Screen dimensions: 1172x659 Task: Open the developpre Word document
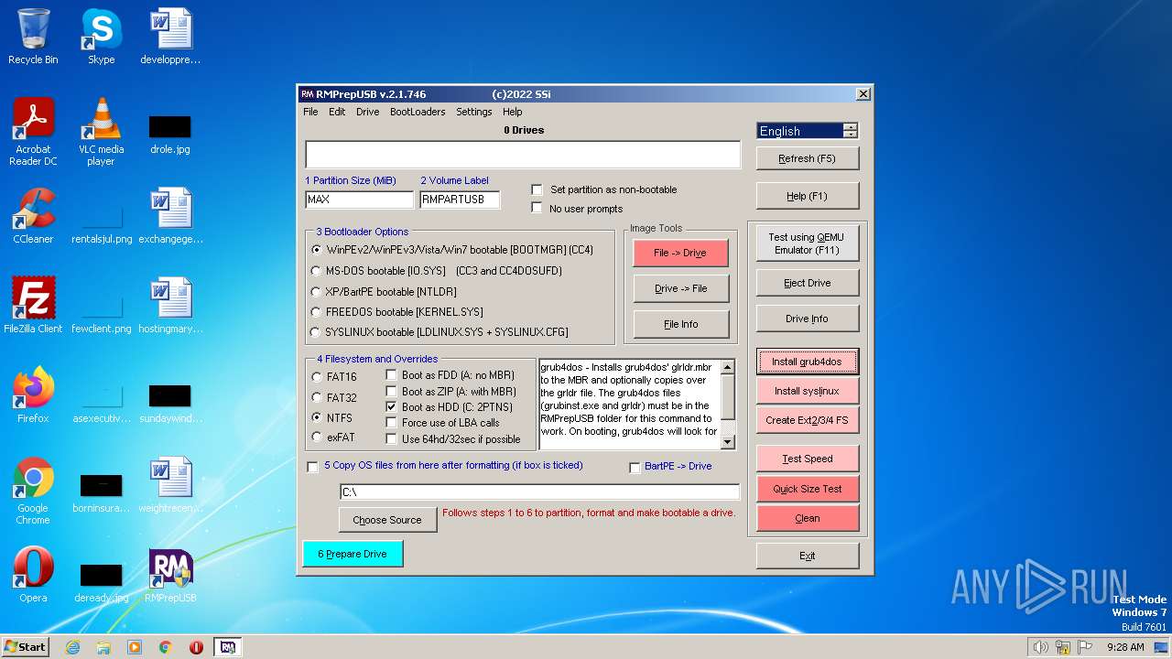pyautogui.click(x=170, y=37)
